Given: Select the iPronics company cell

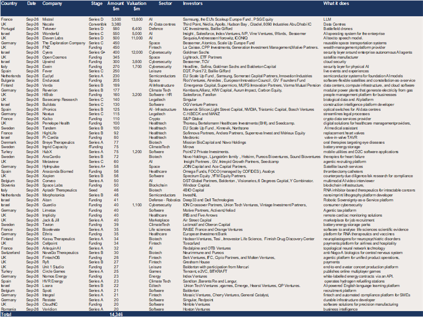Looking at the screenshot, I should [x=49, y=110].
